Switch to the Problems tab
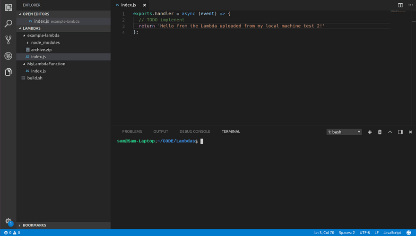 coord(132,131)
